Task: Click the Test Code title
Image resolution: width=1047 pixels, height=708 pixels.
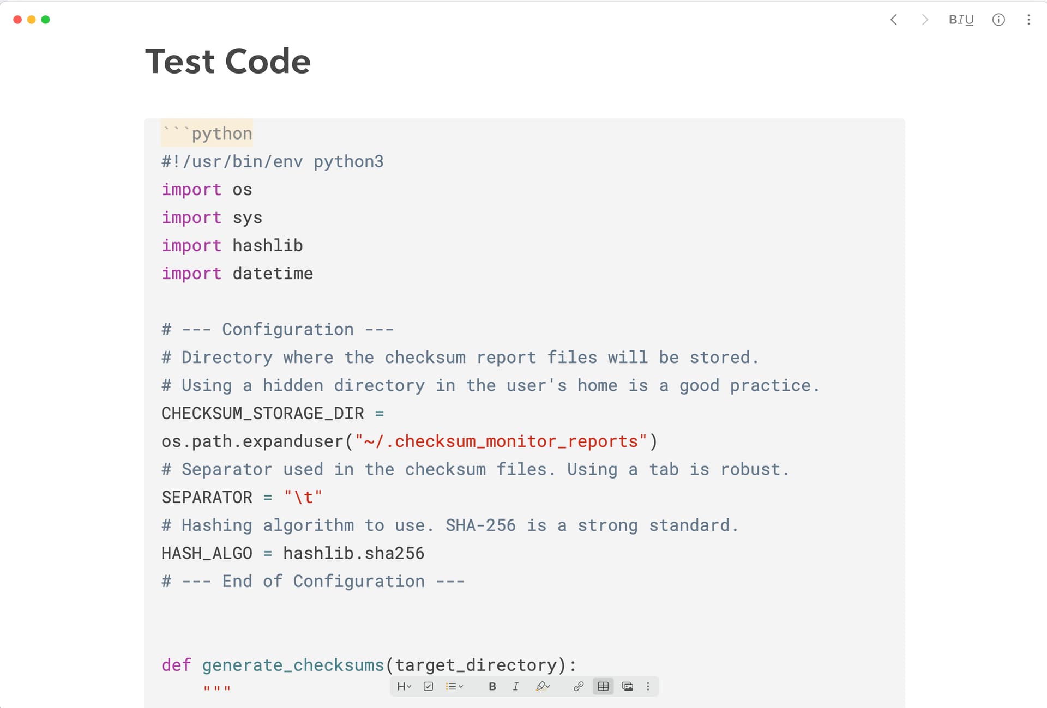Action: tap(228, 61)
